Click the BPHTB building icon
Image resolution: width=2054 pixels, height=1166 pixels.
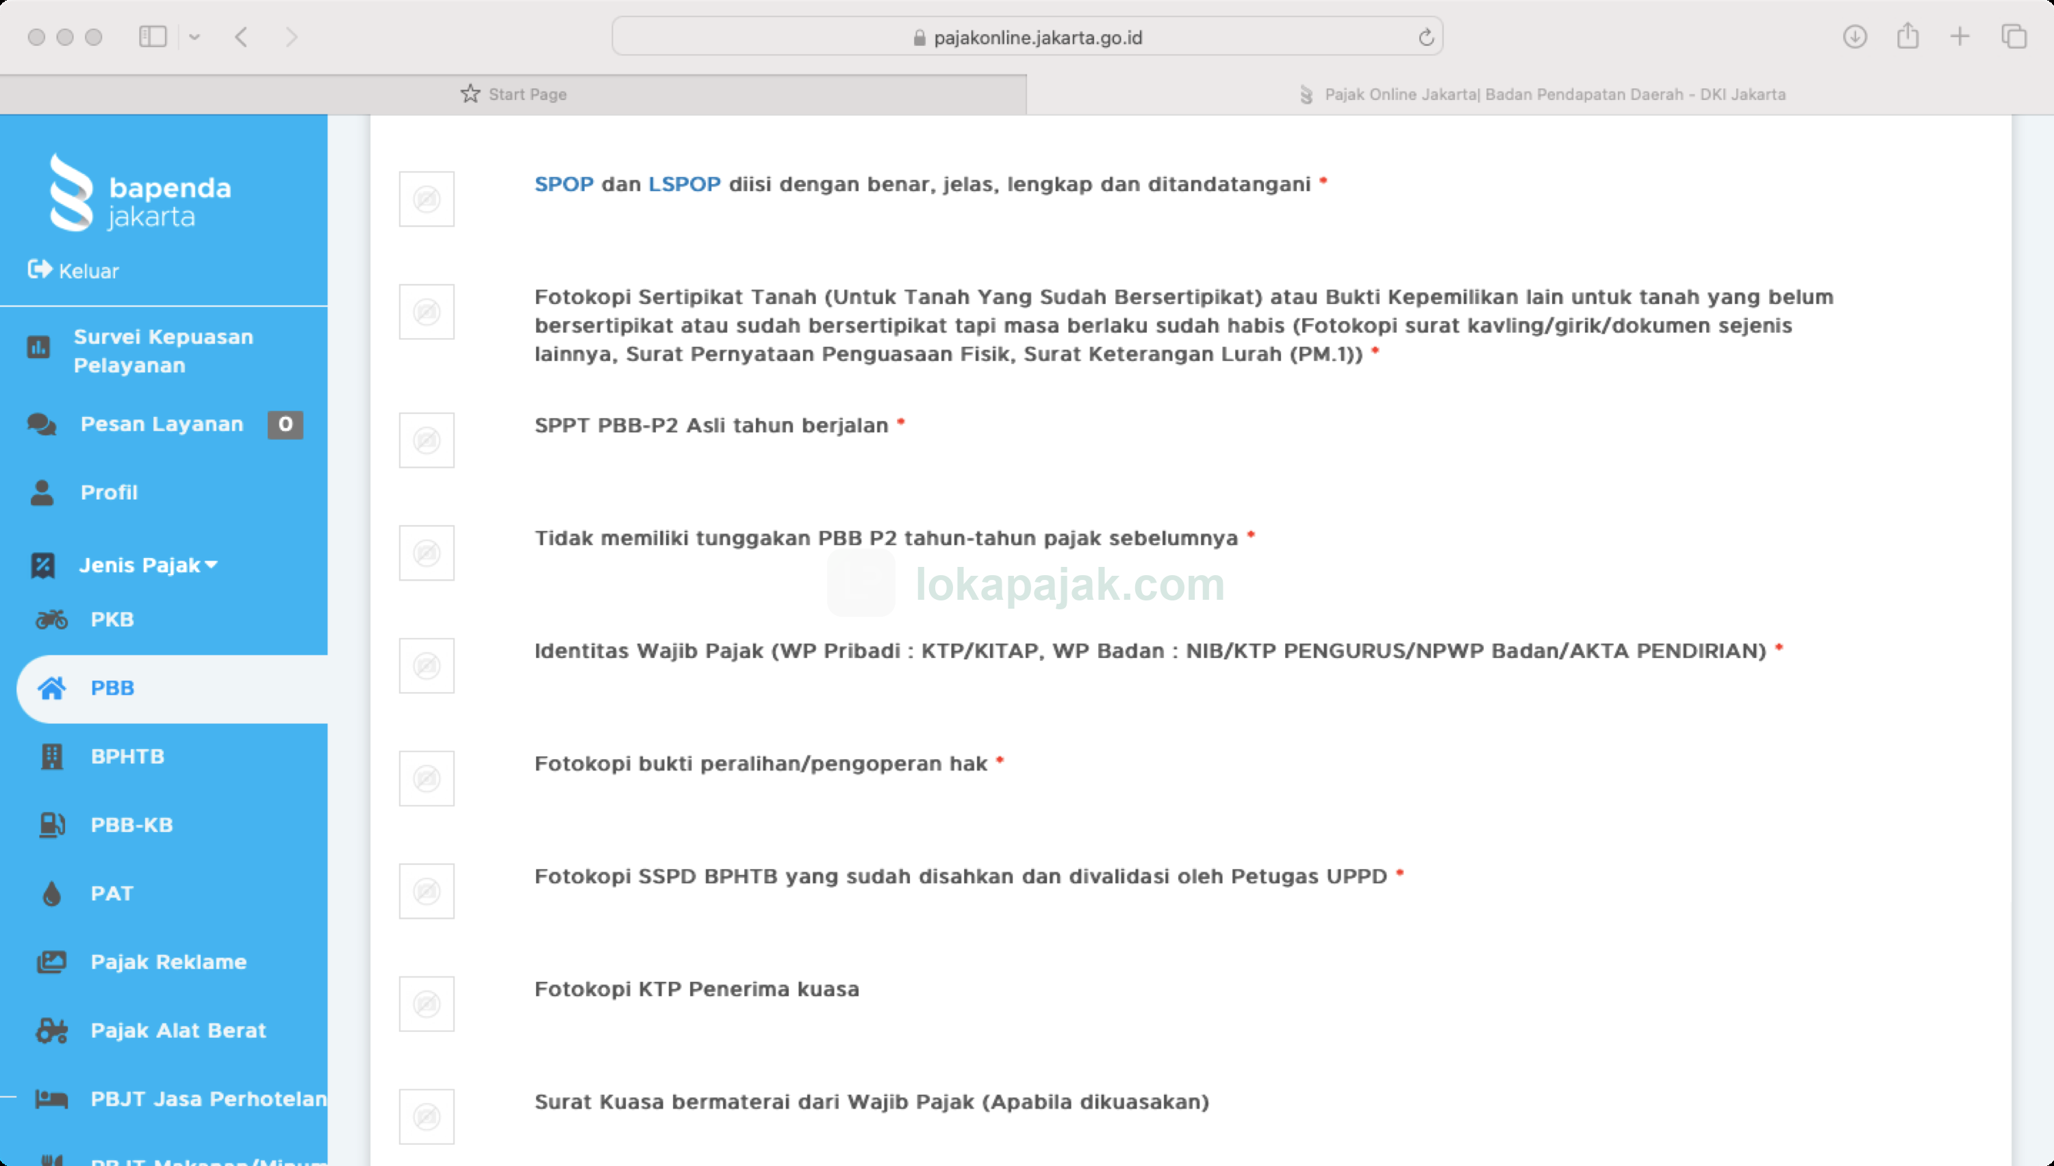click(52, 756)
